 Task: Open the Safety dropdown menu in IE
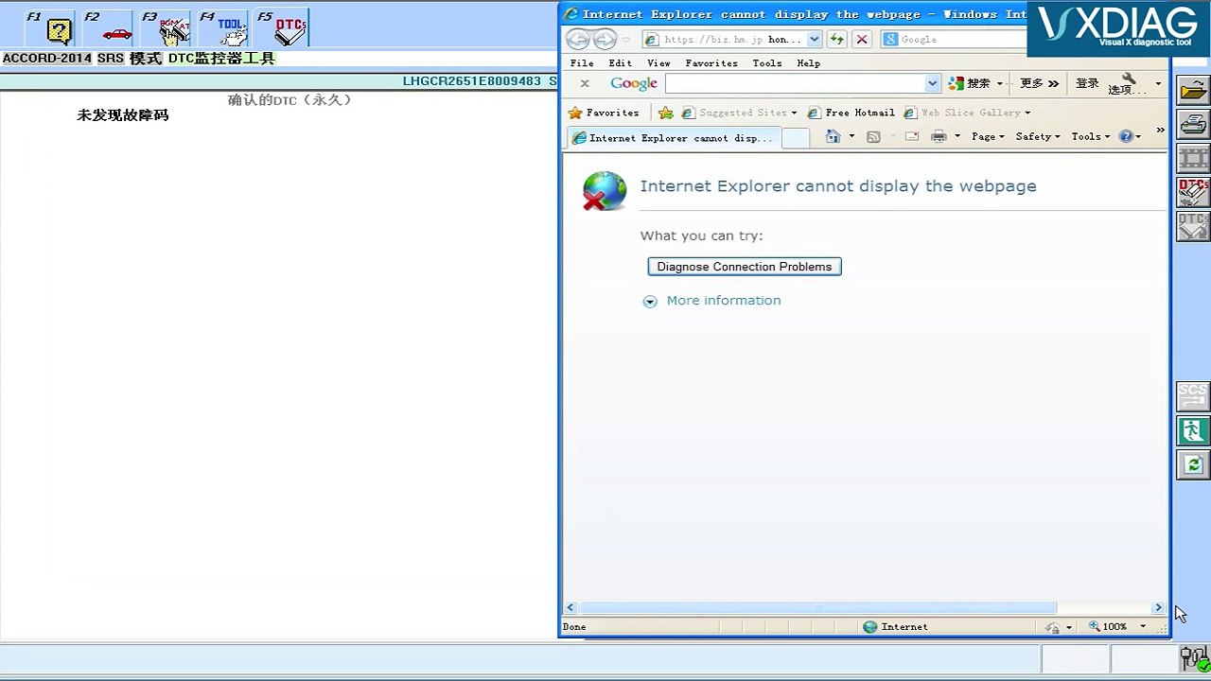click(x=1038, y=137)
